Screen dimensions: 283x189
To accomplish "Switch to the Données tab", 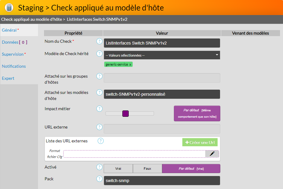I will coord(14,42).
